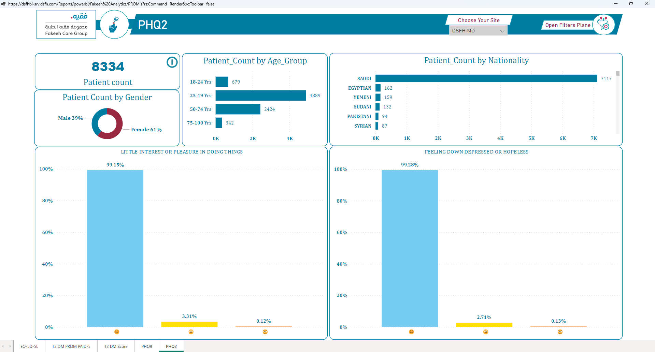
Task: Select the EGYPTIAN nationality bar
Action: click(x=378, y=88)
